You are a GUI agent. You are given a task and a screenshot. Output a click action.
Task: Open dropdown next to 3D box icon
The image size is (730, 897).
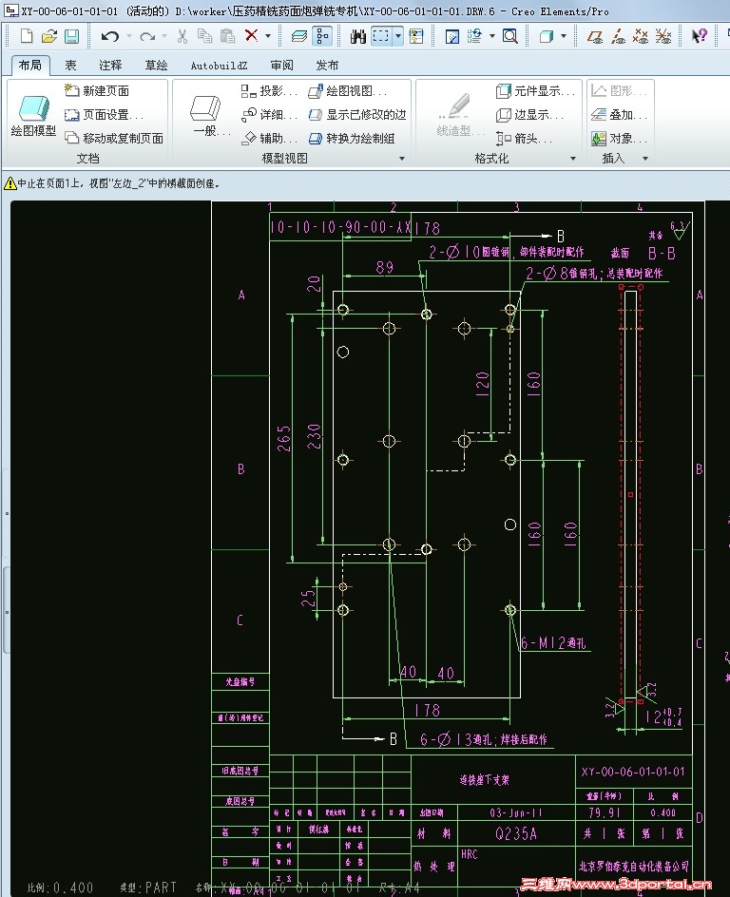pos(564,36)
